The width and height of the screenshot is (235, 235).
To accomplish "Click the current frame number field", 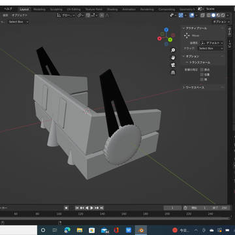I will point(172,208).
